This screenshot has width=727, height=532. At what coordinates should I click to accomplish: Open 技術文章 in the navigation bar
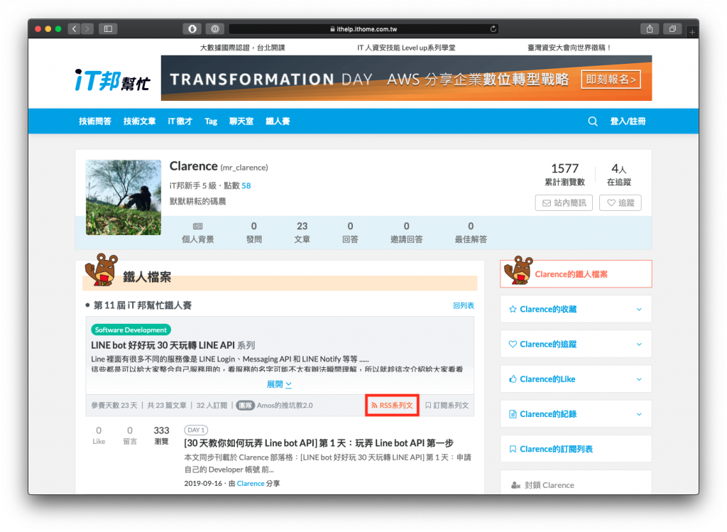[140, 121]
